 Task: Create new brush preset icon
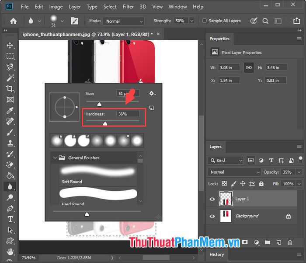(151, 108)
